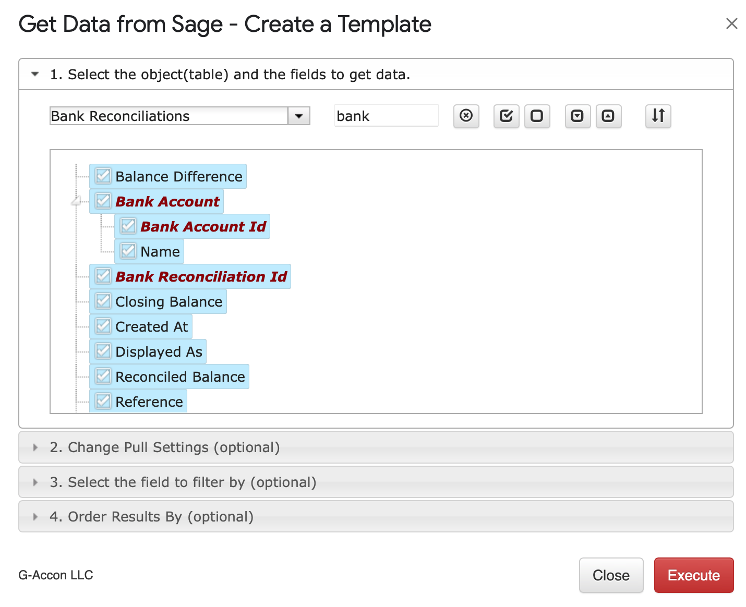Click the Reference field label
The width and height of the screenshot is (746, 607).
point(149,402)
